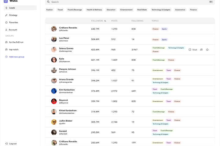Star Selena Gomez as favorite
This screenshot has height=146, width=220.
point(207,50)
